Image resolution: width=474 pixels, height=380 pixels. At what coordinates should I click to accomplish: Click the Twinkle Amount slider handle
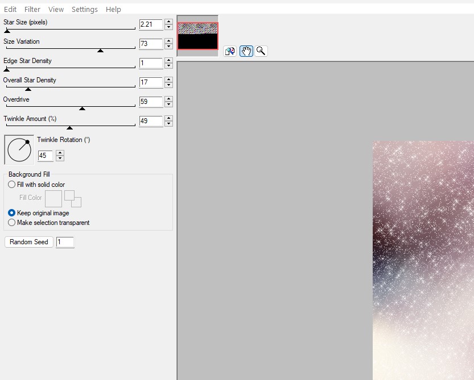coord(69,128)
